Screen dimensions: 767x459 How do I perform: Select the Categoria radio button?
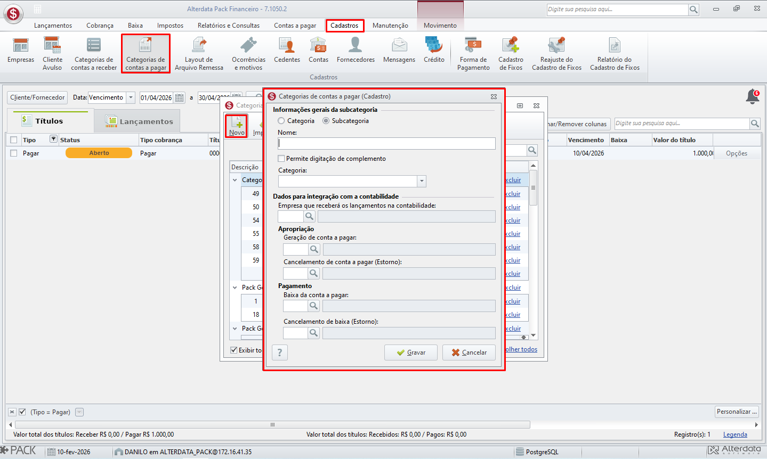click(281, 121)
